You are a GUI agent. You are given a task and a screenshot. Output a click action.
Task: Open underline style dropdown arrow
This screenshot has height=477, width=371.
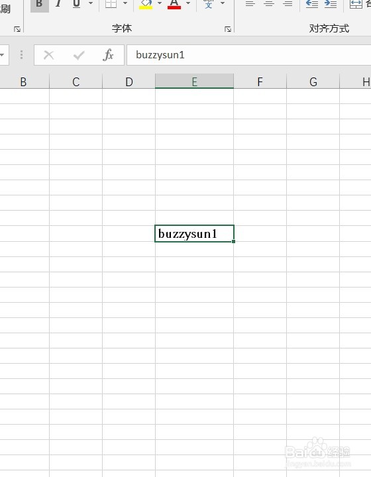91,3
